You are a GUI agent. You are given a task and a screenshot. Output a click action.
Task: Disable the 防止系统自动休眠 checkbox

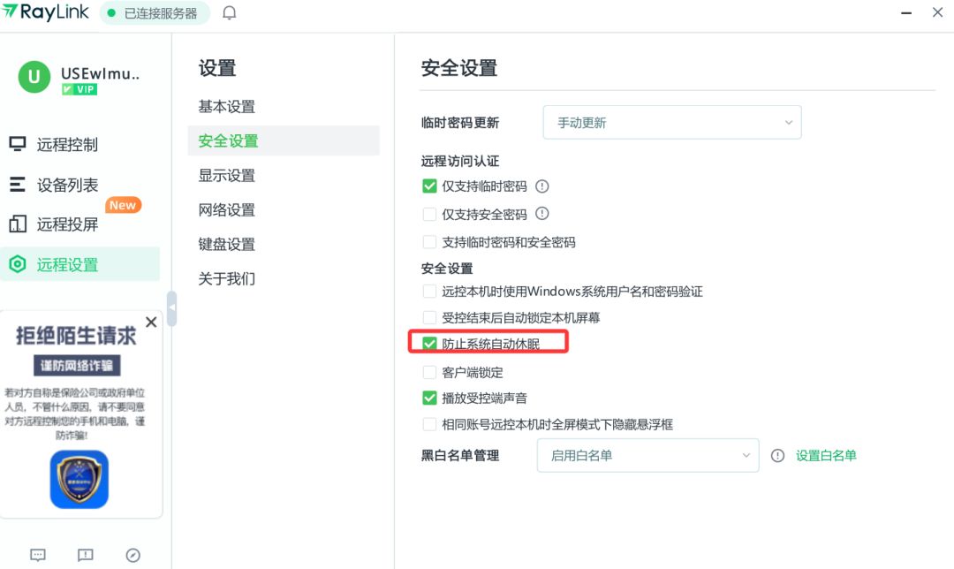[x=430, y=344]
